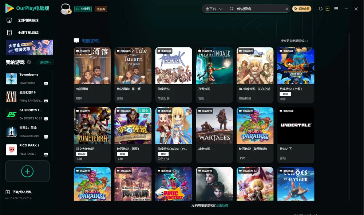Image resolution: width=364 pixels, height=215 pixels.
Task: Open the 游戏库 link
Action: pos(45,62)
